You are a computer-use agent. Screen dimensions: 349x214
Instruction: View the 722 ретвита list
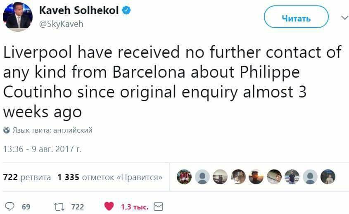(x=27, y=177)
